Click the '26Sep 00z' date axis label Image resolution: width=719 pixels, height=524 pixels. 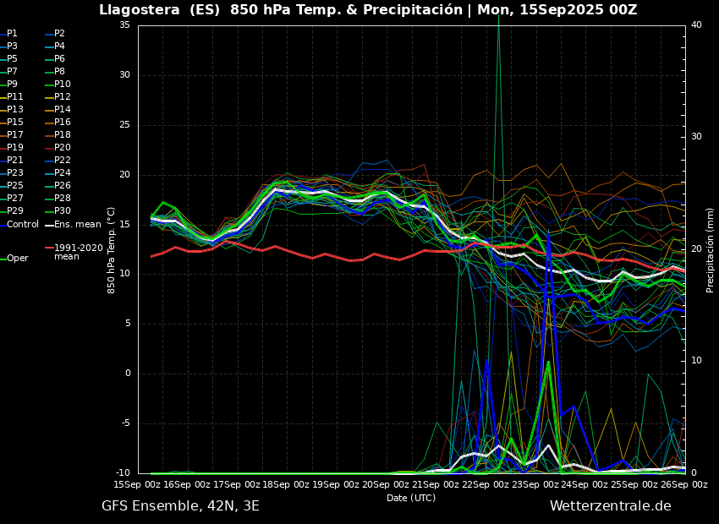tap(683, 484)
